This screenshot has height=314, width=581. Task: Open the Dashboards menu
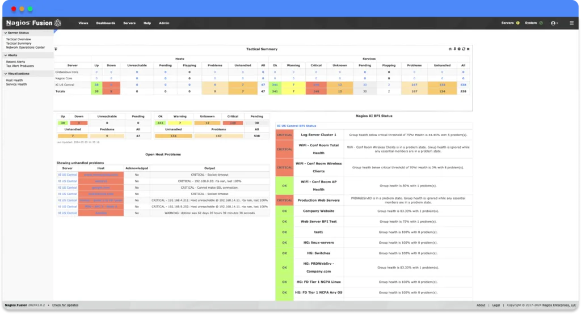click(x=106, y=23)
